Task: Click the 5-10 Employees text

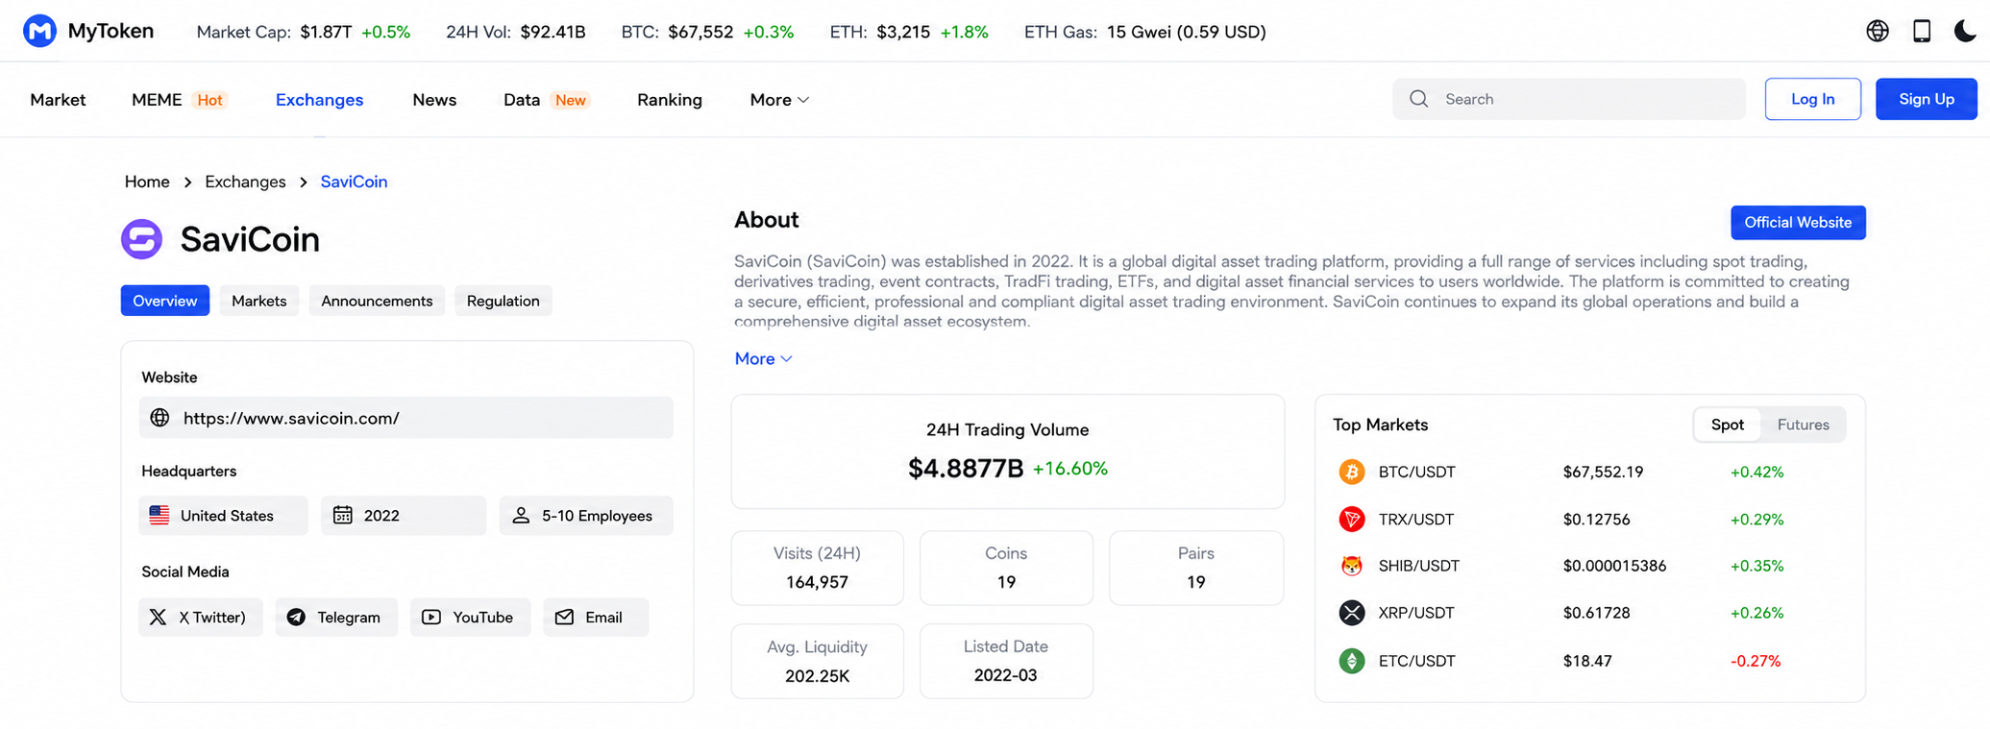Action: (597, 516)
